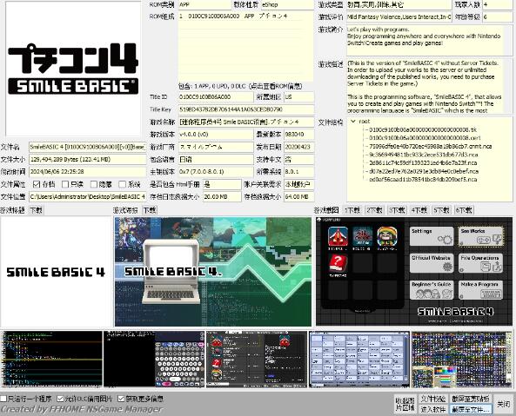Viewport: 516px width, 416px height.
Task: Uncheck the 获取更多信息 checkbox
Action: coord(121,399)
